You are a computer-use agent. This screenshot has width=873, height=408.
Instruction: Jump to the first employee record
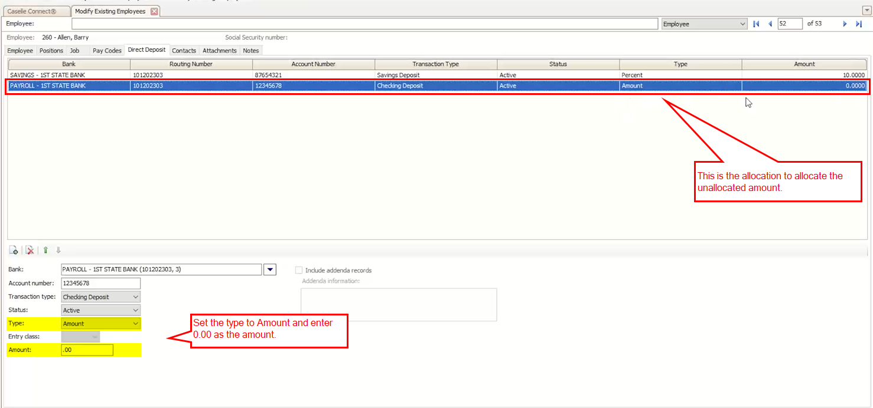click(x=756, y=24)
